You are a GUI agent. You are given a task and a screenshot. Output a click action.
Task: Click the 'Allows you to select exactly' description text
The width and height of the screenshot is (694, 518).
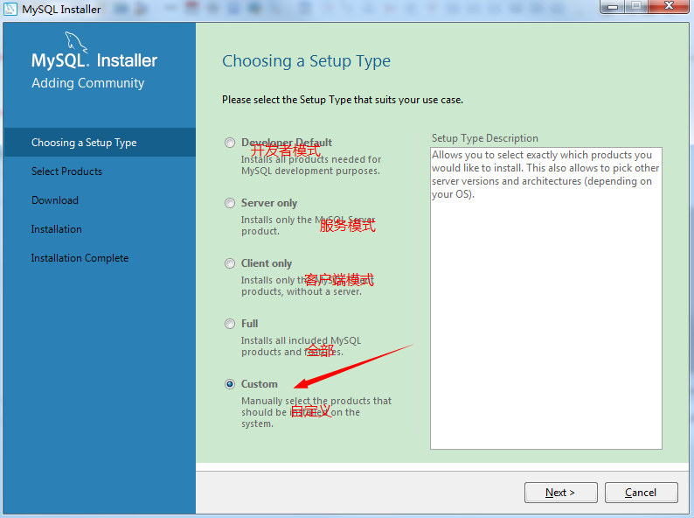pyautogui.click(x=545, y=175)
